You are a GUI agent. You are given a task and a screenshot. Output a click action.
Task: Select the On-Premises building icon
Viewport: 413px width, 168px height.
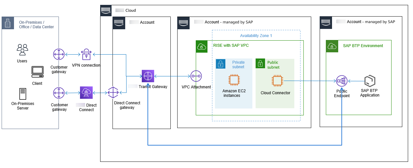pyautogui.click(x=7, y=23)
